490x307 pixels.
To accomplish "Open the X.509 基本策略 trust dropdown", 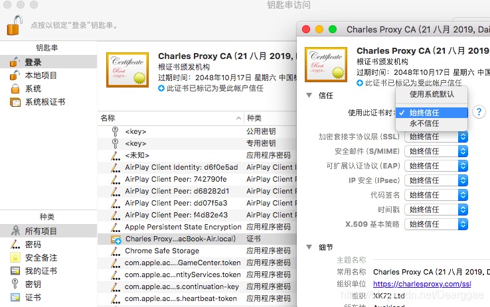I will pos(436,224).
